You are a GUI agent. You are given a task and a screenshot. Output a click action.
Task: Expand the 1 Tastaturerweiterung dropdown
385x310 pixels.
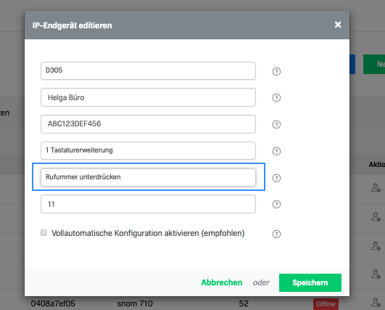pos(148,150)
